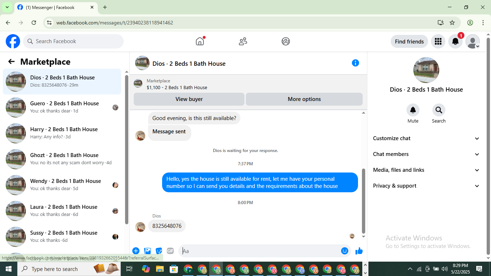Open the tab search dropdown arrow
This screenshot has width=491, height=276.
pyautogui.click(x=7, y=7)
